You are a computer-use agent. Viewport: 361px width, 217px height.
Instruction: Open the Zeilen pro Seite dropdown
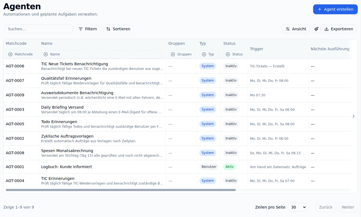point(297,207)
